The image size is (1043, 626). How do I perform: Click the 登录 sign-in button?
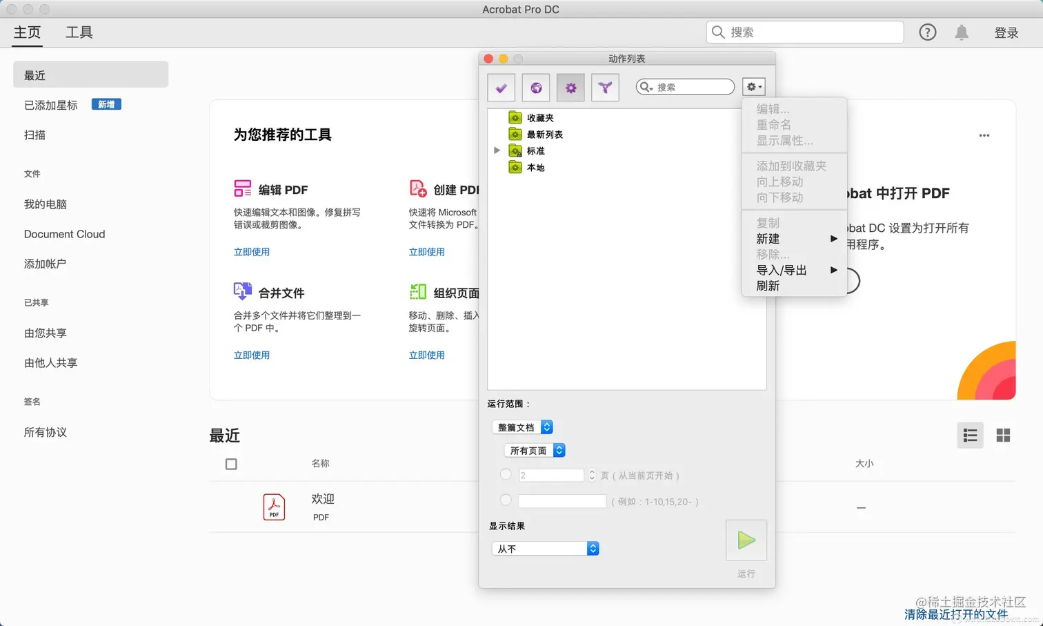tap(1006, 33)
